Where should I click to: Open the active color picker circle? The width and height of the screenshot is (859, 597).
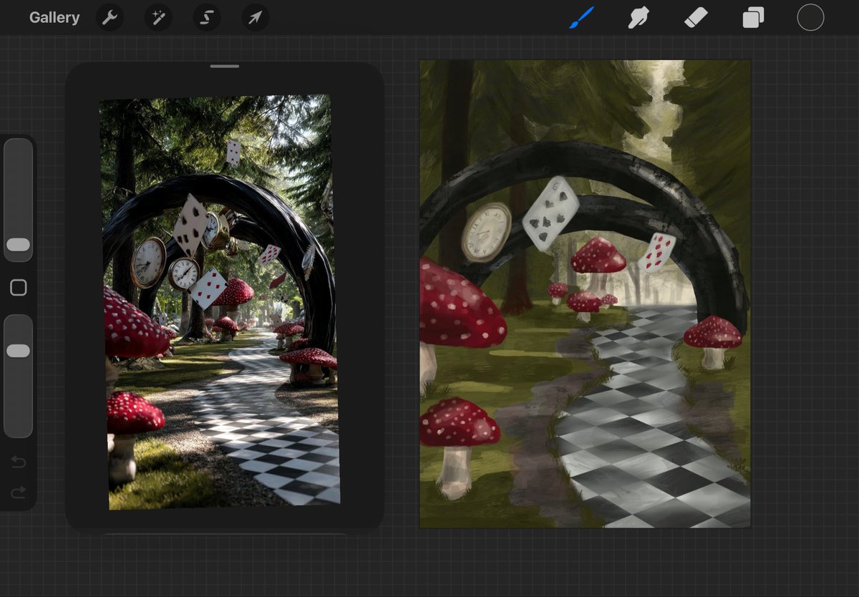(810, 18)
